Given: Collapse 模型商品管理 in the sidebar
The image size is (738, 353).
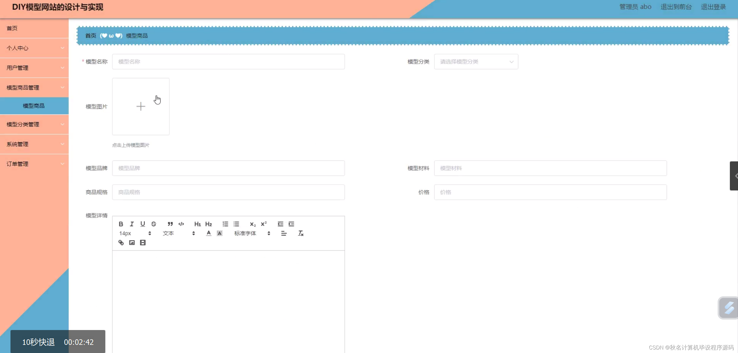Looking at the screenshot, I should [34, 88].
